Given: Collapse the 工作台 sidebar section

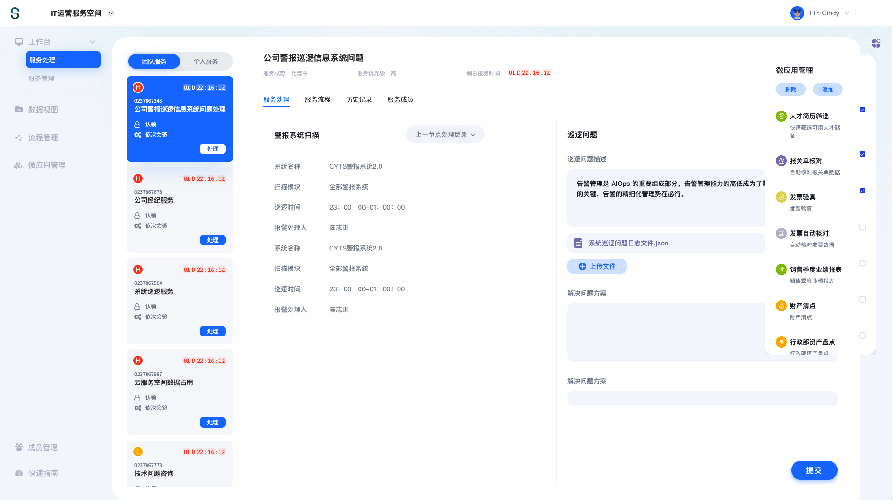Looking at the screenshot, I should (x=93, y=42).
